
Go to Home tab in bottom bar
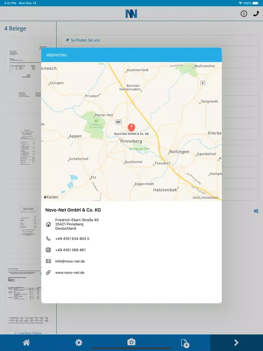pyautogui.click(x=26, y=342)
